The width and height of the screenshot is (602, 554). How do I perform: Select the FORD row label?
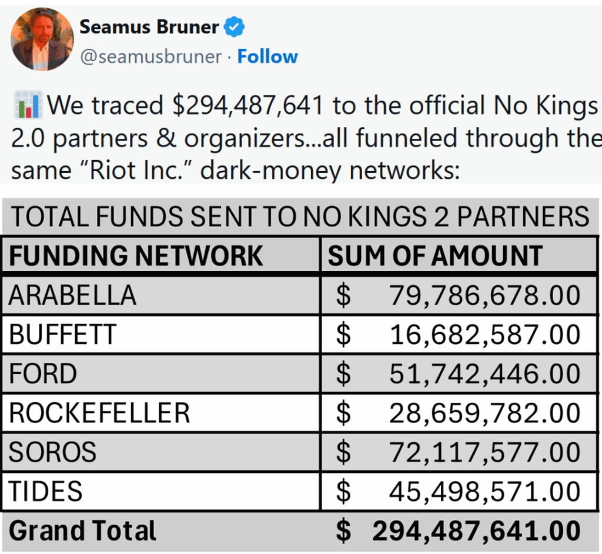[43, 374]
